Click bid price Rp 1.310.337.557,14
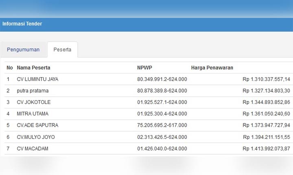This screenshot has height=175, width=293. pyautogui.click(x=266, y=79)
